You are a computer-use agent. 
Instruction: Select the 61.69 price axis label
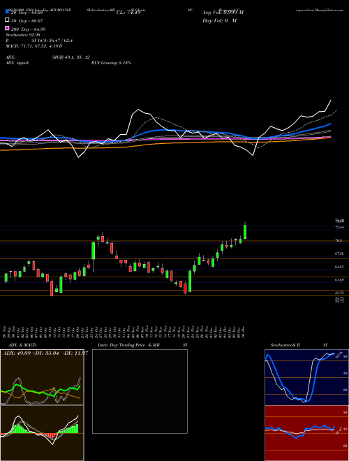tap(339, 280)
